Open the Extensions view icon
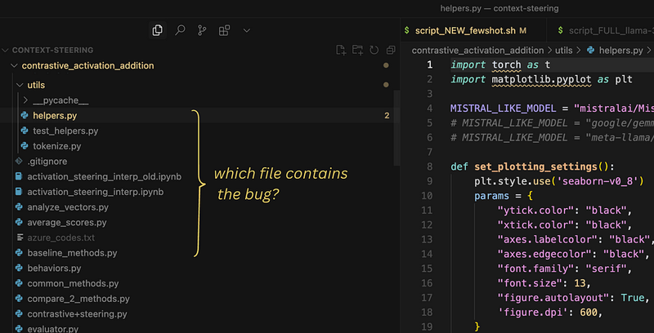 (224, 30)
